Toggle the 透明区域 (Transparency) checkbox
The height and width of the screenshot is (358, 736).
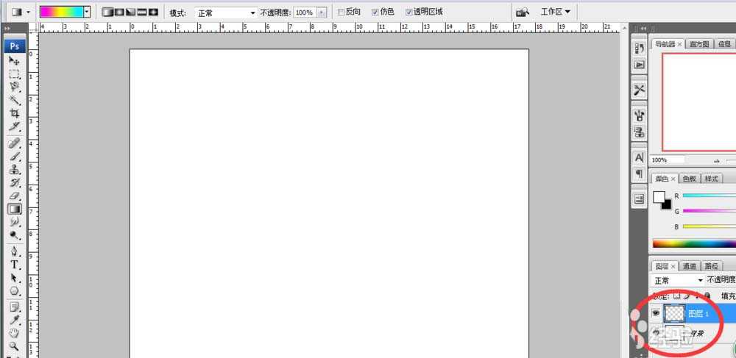[x=408, y=12]
